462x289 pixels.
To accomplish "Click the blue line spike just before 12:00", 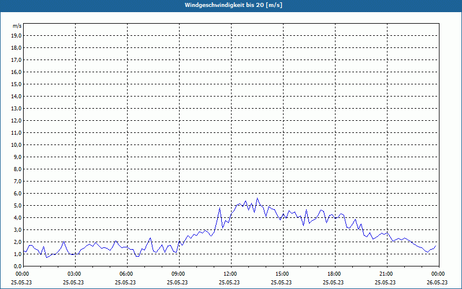I will [220, 208].
